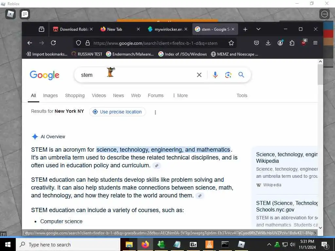This screenshot has height=251, width=335.
Task: Open location options three-dot menu
Action: point(155,112)
